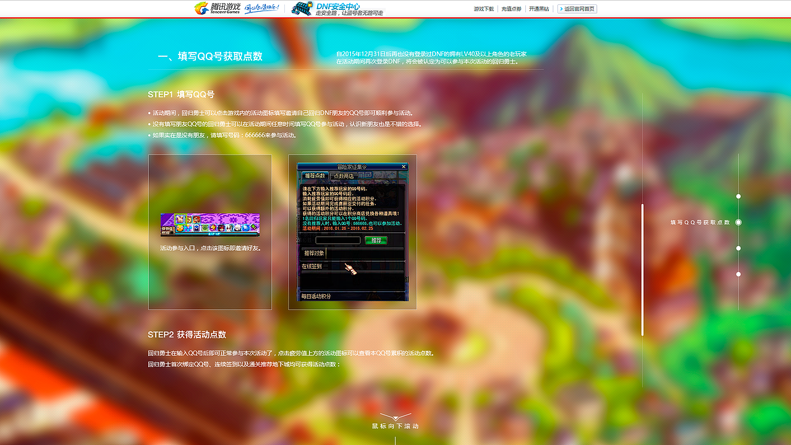
Task: Click the Tencent Games logo
Action: coord(217,8)
